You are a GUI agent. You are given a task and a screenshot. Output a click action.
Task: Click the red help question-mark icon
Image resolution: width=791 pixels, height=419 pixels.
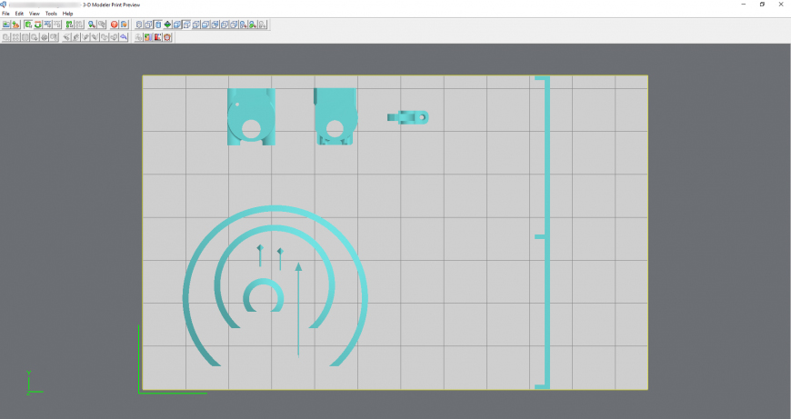115,25
